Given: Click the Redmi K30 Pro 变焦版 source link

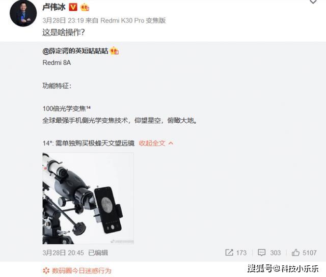Looking at the screenshot, I should (133, 20).
